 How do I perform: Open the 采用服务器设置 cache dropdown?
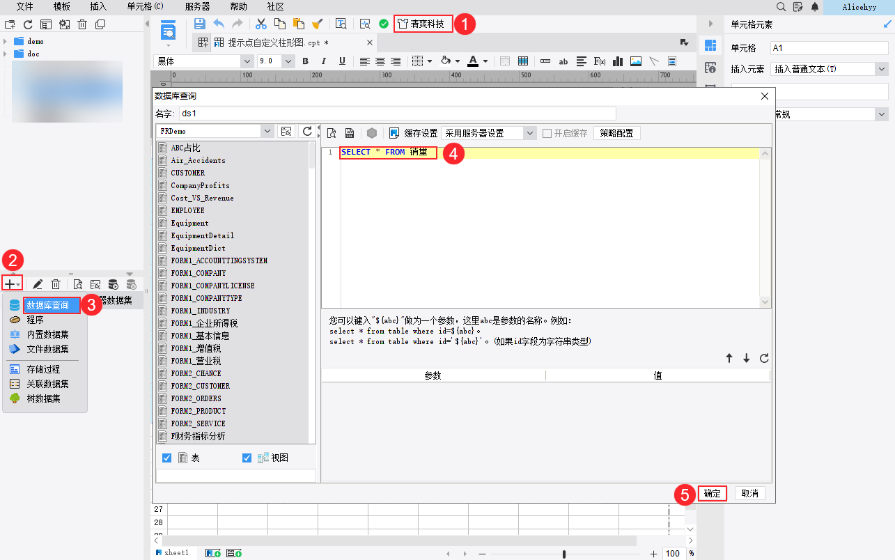(x=489, y=133)
